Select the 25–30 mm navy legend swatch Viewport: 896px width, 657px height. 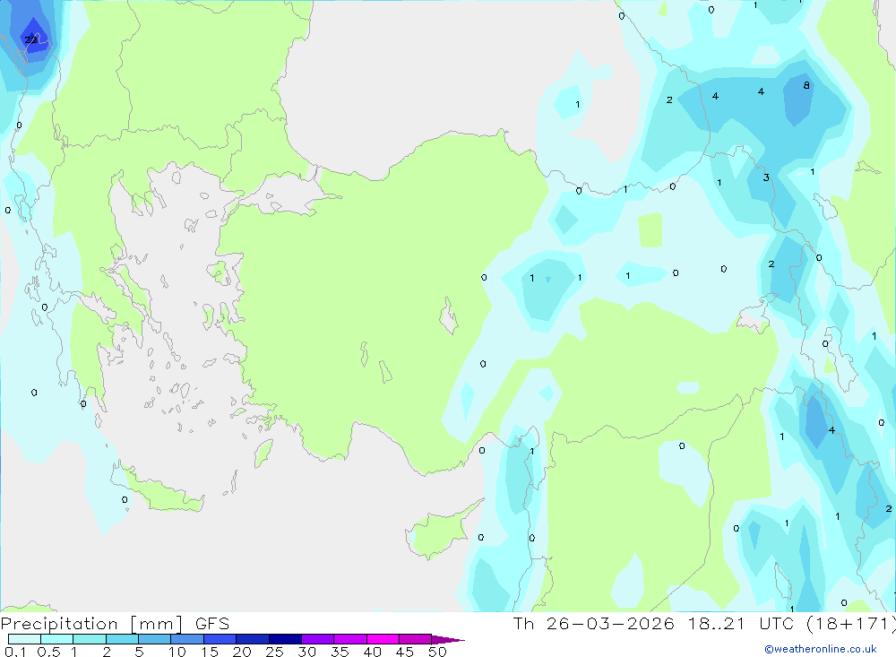coord(285,639)
